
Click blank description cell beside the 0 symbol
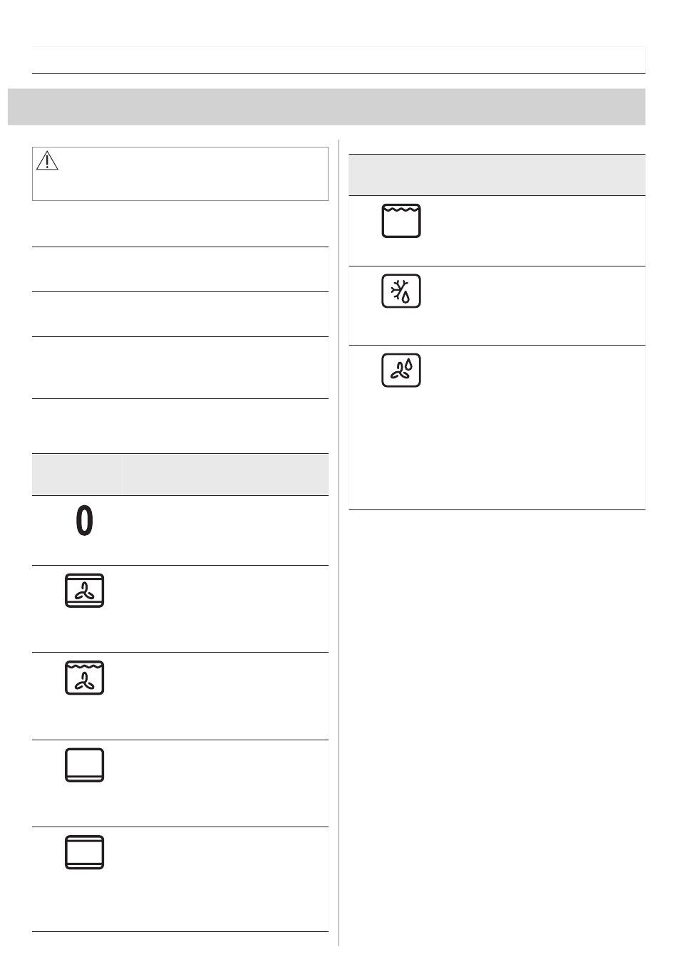click(x=225, y=531)
